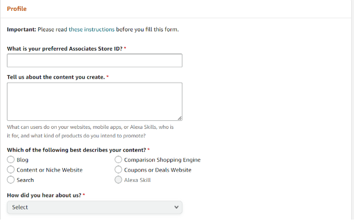Click the 'Tell us about the content you create' label
Image resolution: width=354 pixels, height=223 pixels.
[x=56, y=77]
